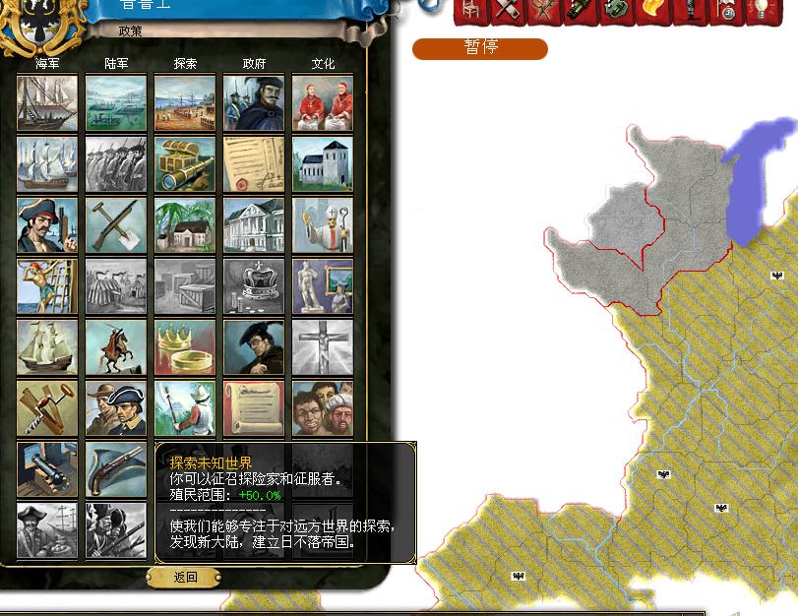
Task: Choose the treasure chest and spyglass idea
Action: [x=185, y=163]
